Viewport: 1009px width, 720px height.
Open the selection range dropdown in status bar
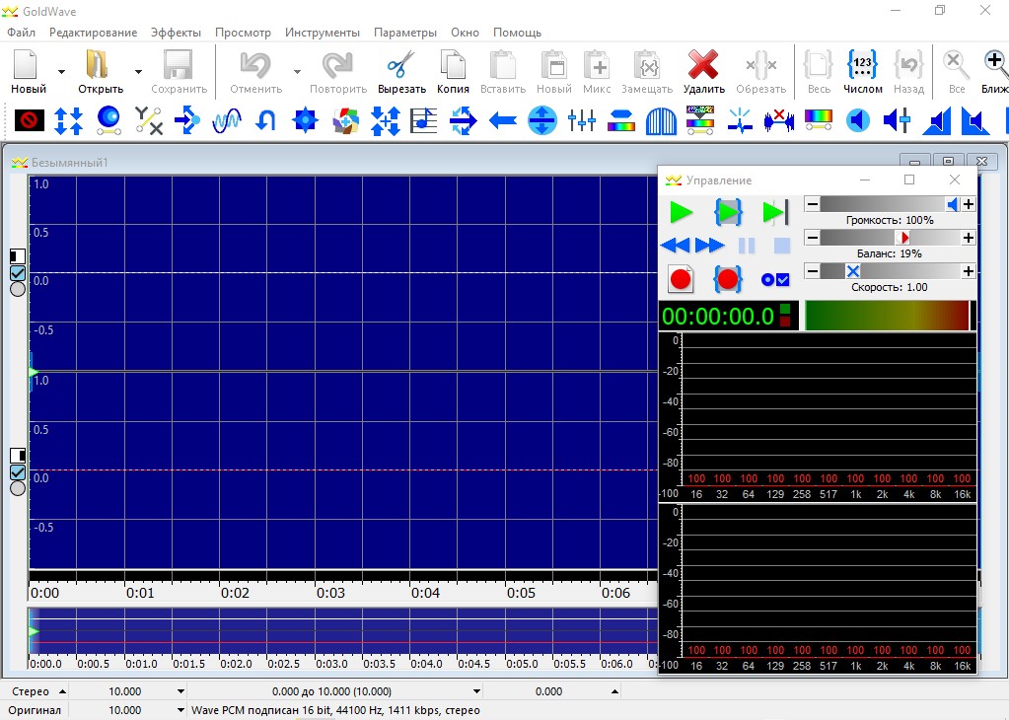coord(477,691)
